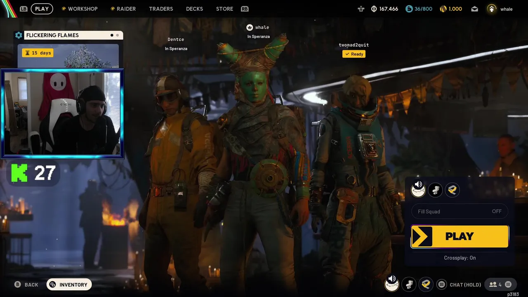Toggle the Crossplay: On setting
528x297 pixels.
(460, 258)
